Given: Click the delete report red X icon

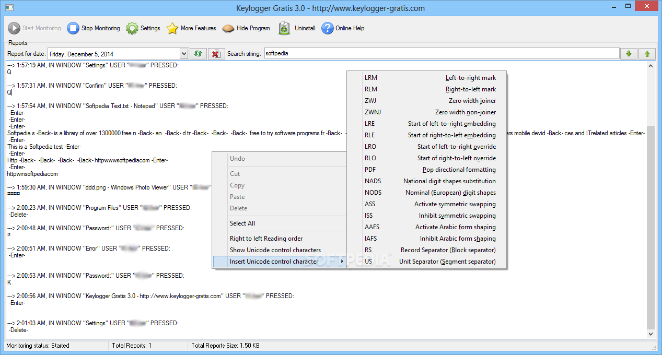Looking at the screenshot, I should click(x=216, y=54).
